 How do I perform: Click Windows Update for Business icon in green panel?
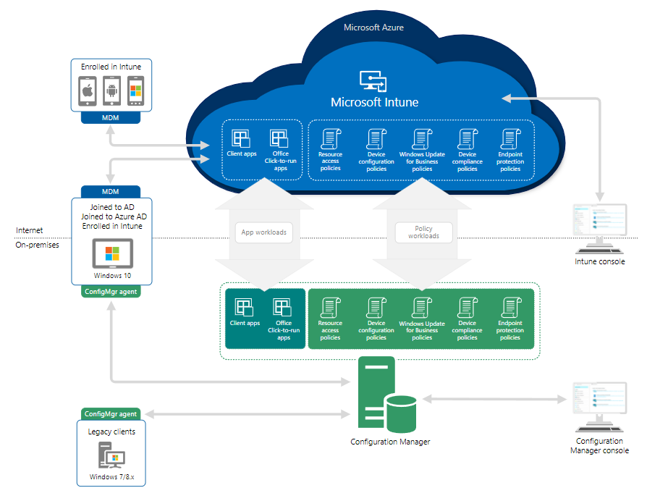[422, 308]
